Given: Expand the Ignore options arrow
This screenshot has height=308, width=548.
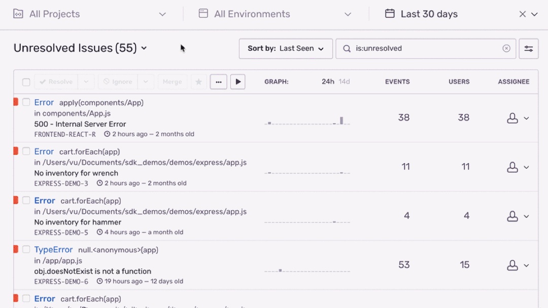Looking at the screenshot, I should (146, 82).
